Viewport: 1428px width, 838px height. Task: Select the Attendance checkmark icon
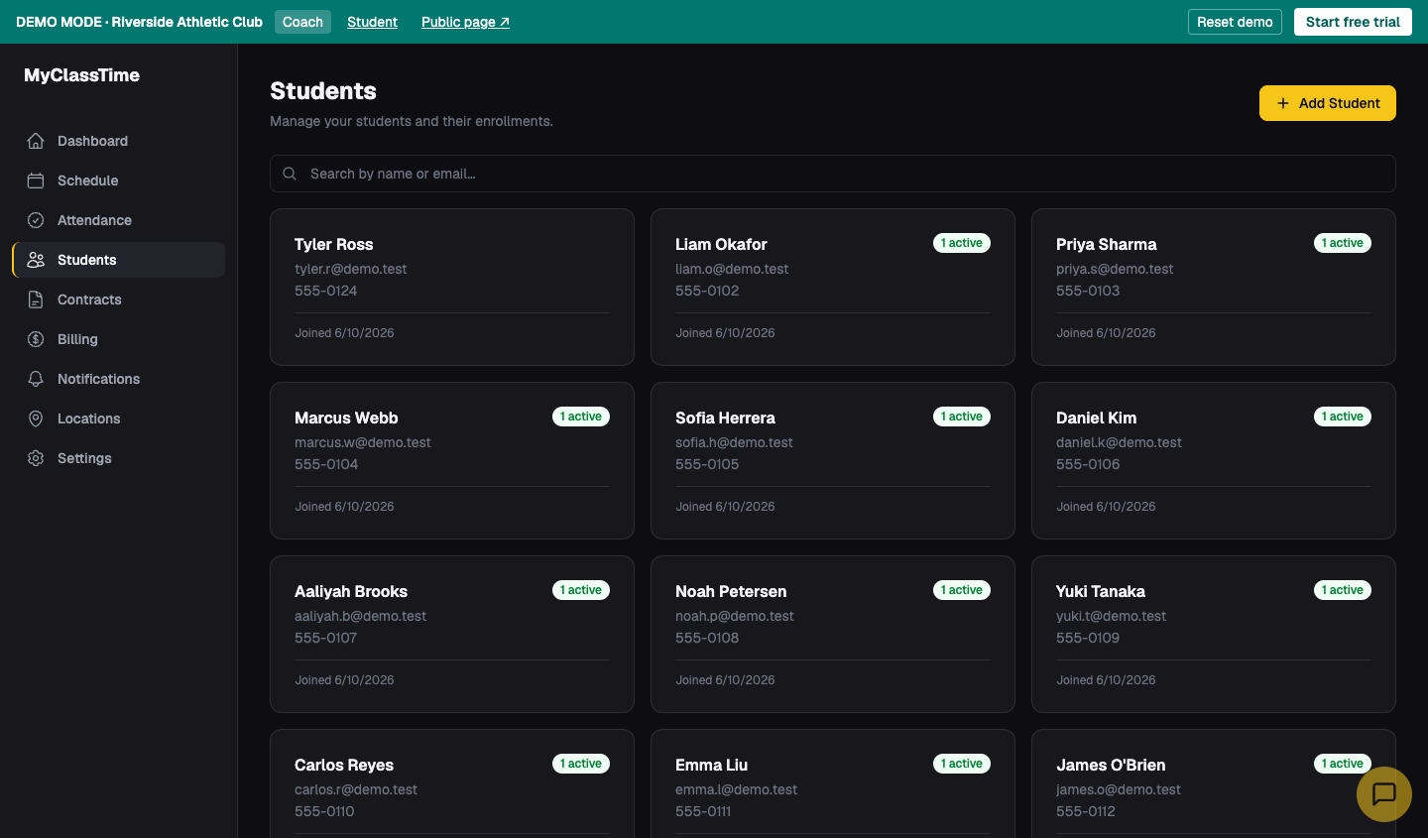click(x=36, y=220)
